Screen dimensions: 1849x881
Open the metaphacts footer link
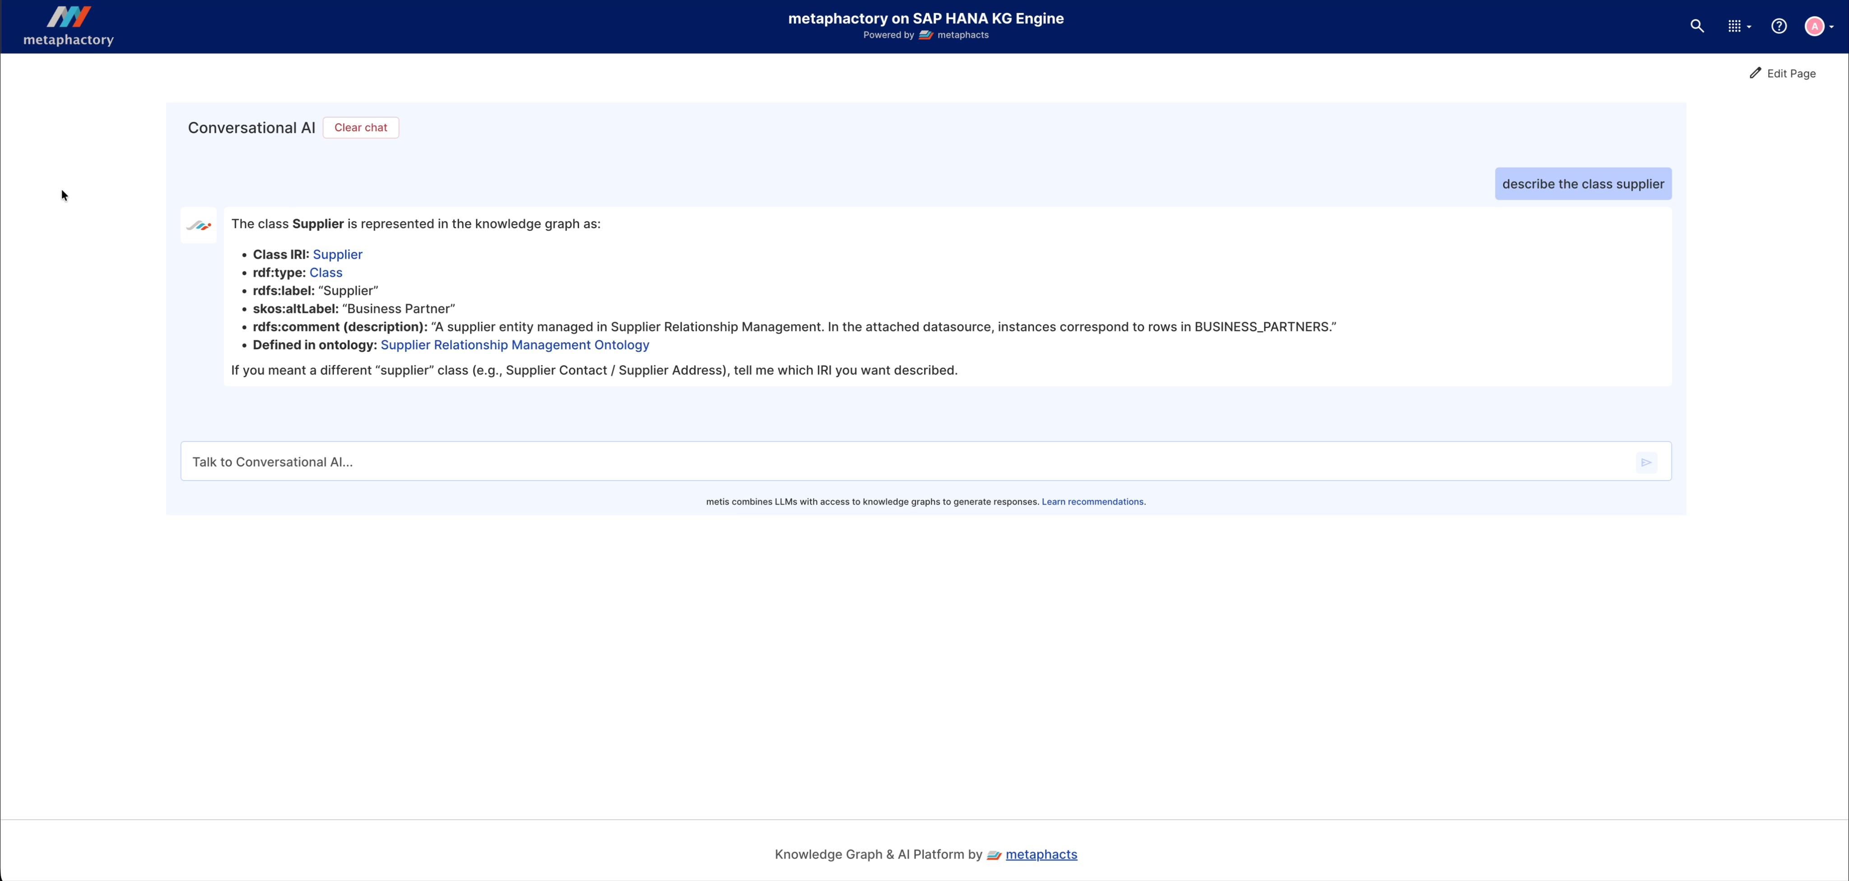(x=1041, y=854)
